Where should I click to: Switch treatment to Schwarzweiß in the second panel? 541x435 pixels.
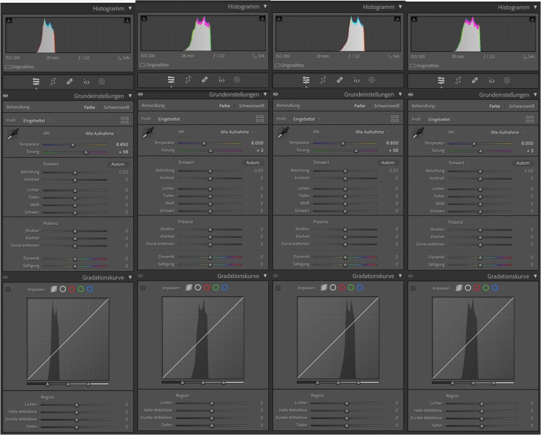(252, 106)
